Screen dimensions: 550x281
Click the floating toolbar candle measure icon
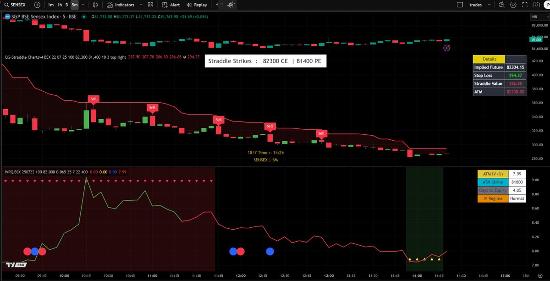[x=231, y=5]
